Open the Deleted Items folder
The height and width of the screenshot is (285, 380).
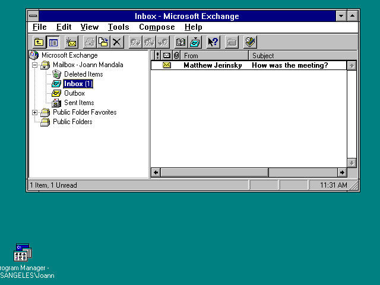coord(83,74)
